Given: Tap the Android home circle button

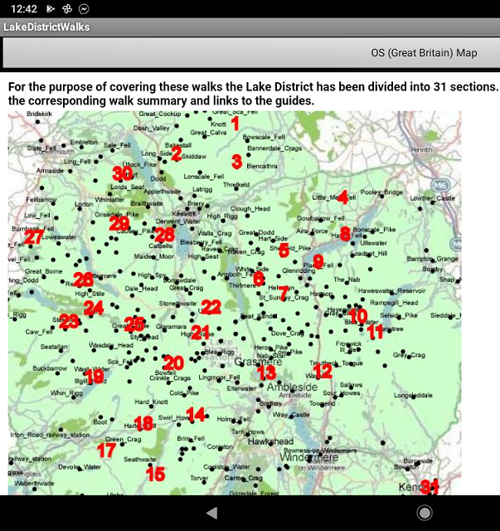Looking at the screenshot, I should click(425, 513).
